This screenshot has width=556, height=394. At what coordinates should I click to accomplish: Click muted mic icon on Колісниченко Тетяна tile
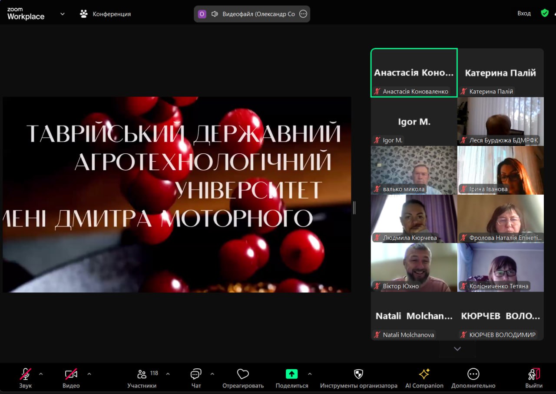[x=464, y=286]
